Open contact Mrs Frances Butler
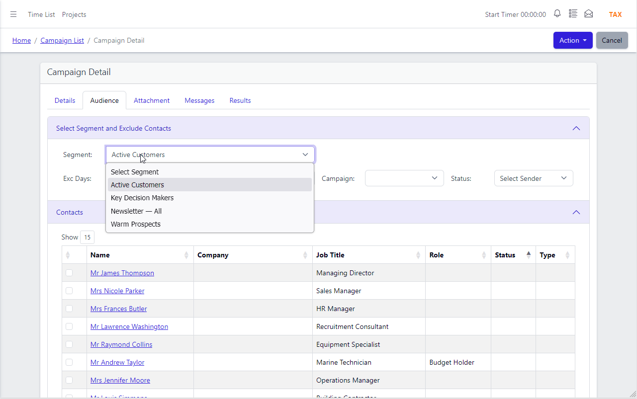Screen dimensions: 637x399 click(x=119, y=309)
